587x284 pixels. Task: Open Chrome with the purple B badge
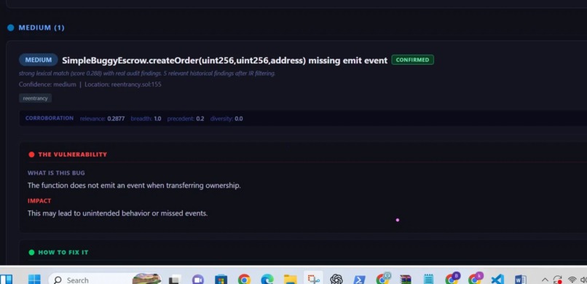click(x=452, y=279)
